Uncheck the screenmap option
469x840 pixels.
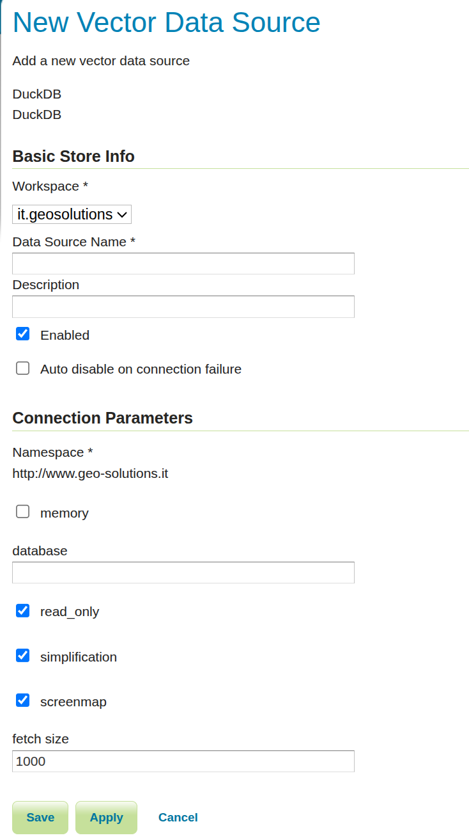point(22,700)
